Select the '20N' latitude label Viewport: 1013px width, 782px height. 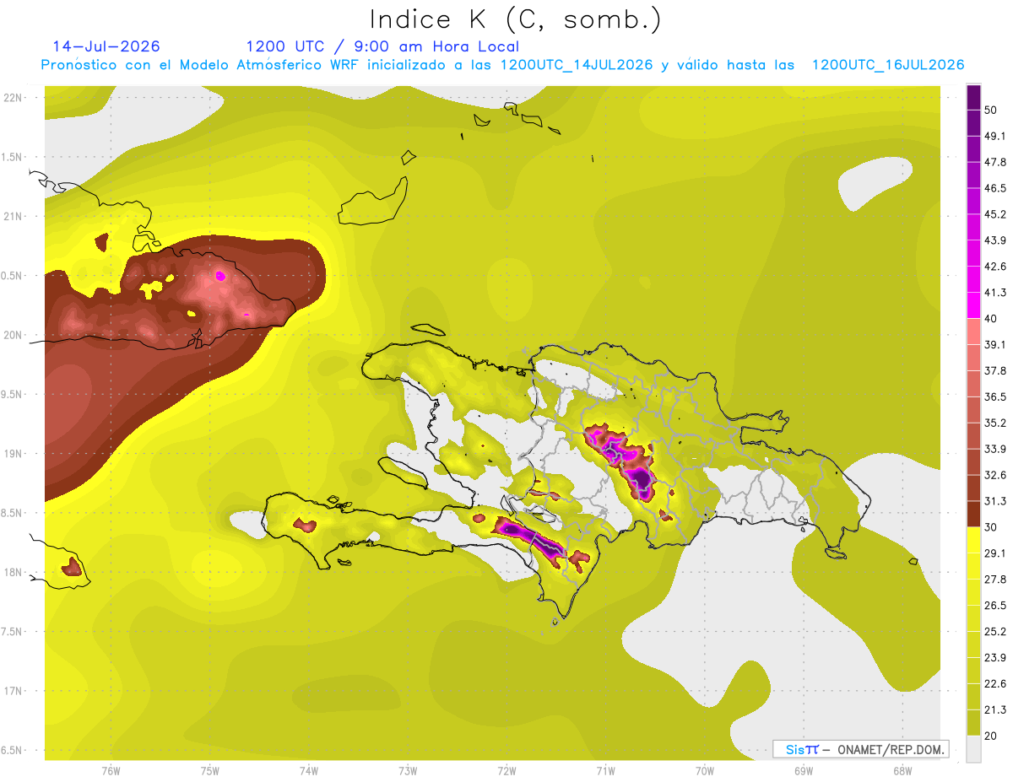point(12,335)
